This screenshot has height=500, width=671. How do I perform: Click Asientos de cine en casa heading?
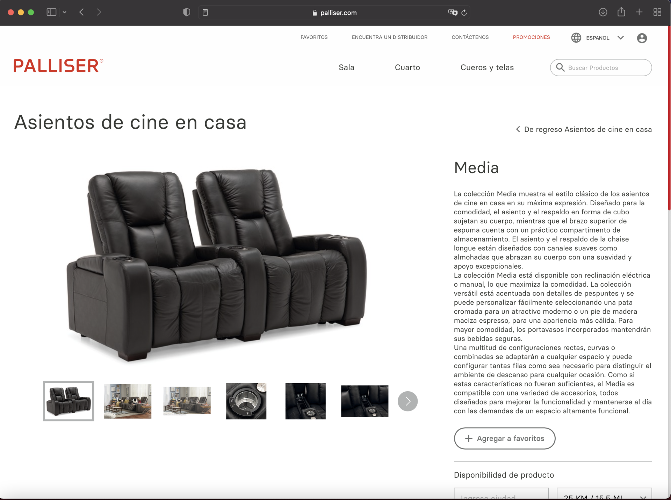pyautogui.click(x=130, y=122)
